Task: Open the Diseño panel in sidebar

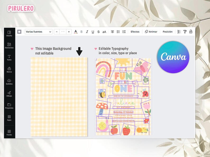Action: (x=9, y=34)
